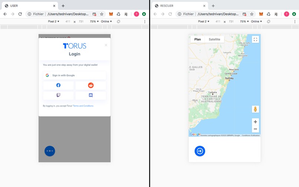Image resolution: width=299 pixels, height=187 pixels.
Task: Click Newcastle label on map
Action: pos(234,69)
